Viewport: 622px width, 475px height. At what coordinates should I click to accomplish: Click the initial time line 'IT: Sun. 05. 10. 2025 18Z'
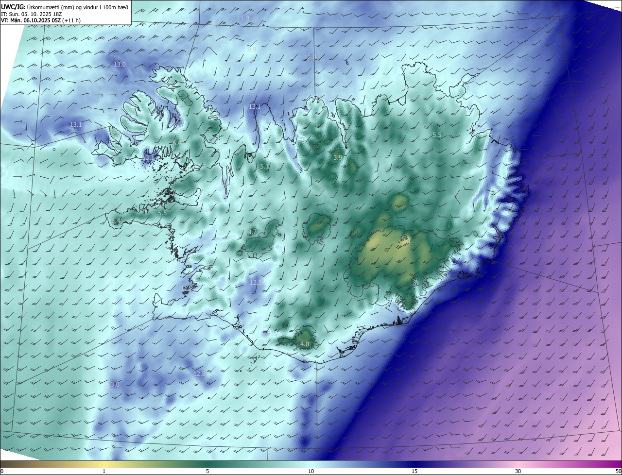tap(31, 14)
